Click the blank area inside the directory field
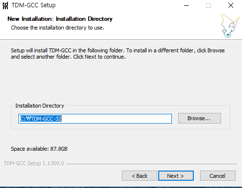 click(x=116, y=119)
